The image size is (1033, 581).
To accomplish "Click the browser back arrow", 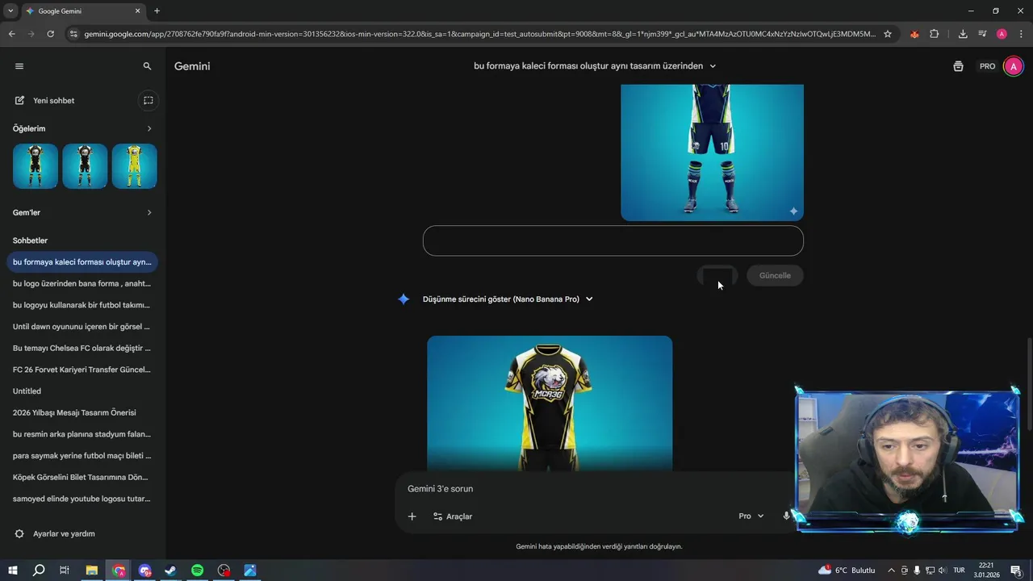I will (x=11, y=34).
